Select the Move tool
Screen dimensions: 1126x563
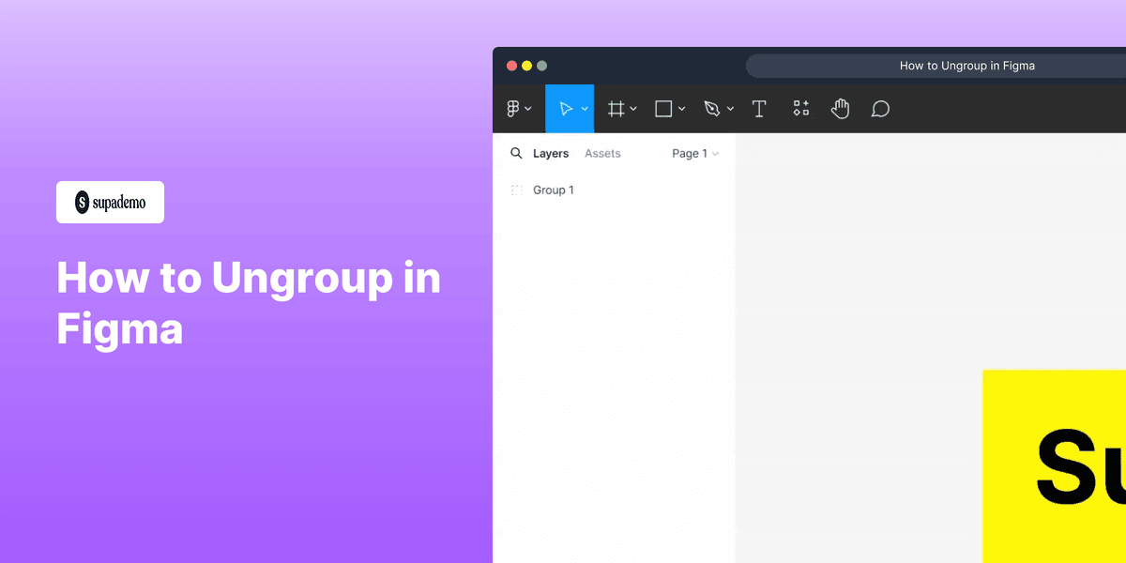pyautogui.click(x=565, y=108)
